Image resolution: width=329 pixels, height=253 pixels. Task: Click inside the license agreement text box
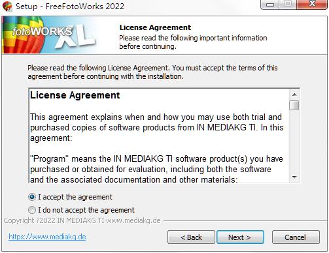[159, 136]
